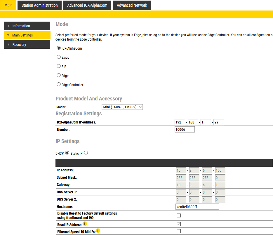Select the DHCP radio button
273x235 pixels.
tap(67, 153)
